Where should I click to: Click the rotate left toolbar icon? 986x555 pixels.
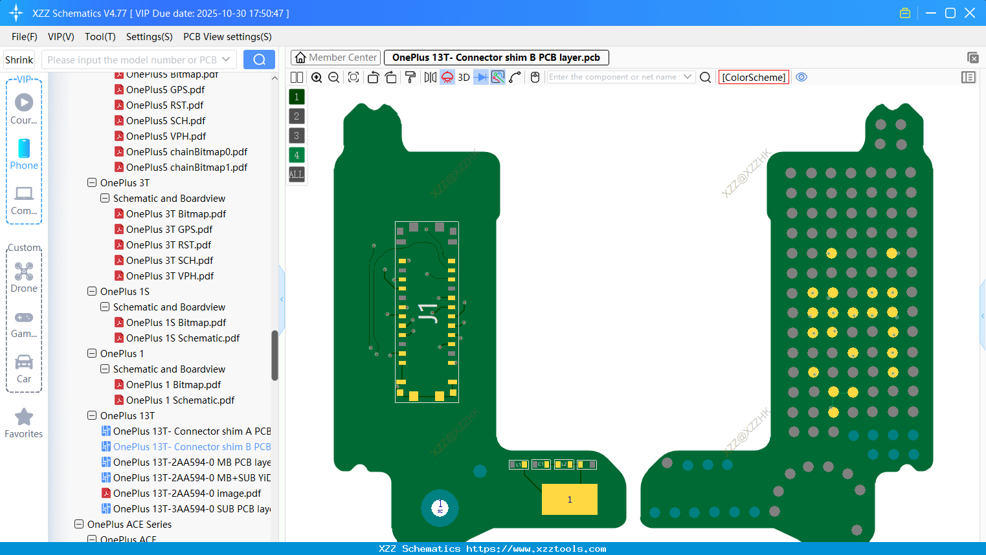click(373, 77)
